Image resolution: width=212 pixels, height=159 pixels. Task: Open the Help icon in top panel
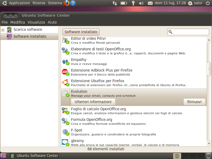tap(73, 3)
